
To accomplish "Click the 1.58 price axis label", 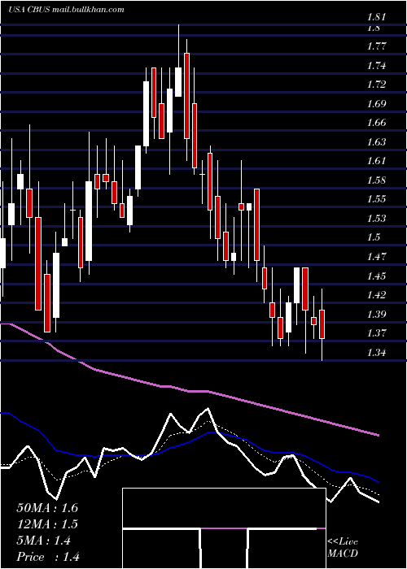I will (376, 180).
